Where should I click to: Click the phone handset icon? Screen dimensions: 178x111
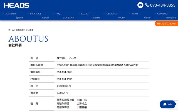pos(147,5)
